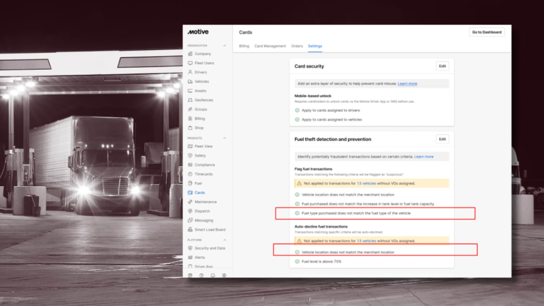Open 'Learn more' link under Card security
Image resolution: width=544 pixels, height=306 pixels.
[x=407, y=84]
